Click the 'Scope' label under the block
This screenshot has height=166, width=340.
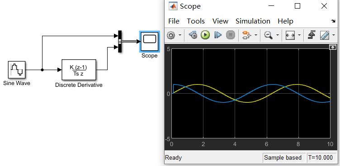coord(149,56)
